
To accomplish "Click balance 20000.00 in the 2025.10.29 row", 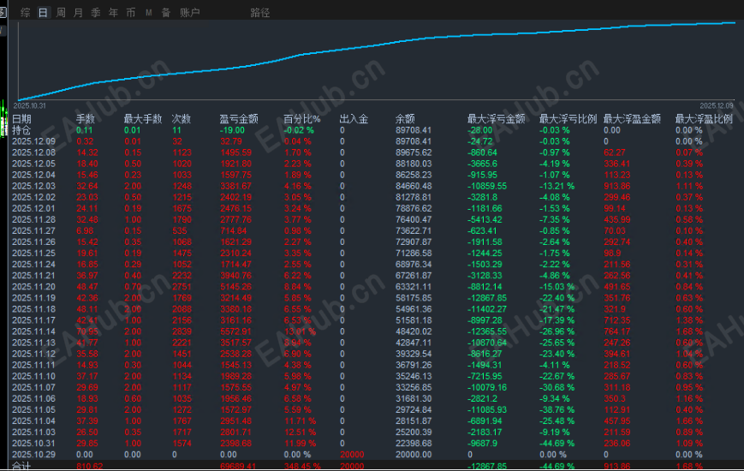I will (x=414, y=455).
